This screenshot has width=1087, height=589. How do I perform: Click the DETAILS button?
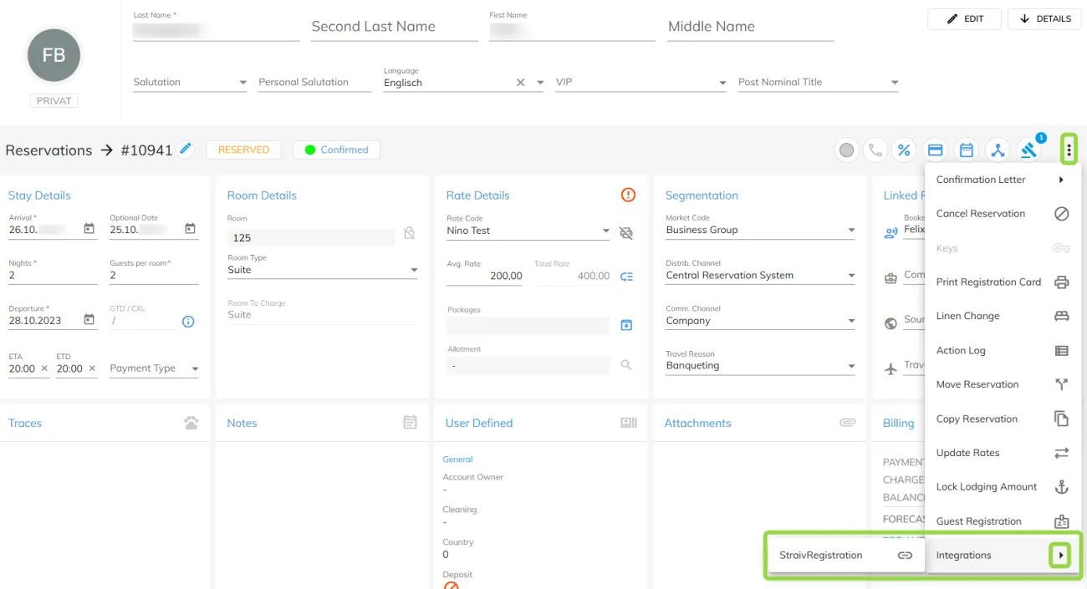click(x=1044, y=18)
